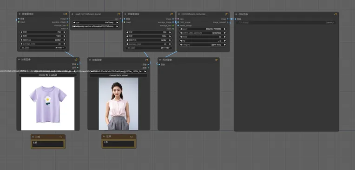Toggle average_color on 图像重缩放 node beside OOTDiffusion Generate

[x=149, y=44]
